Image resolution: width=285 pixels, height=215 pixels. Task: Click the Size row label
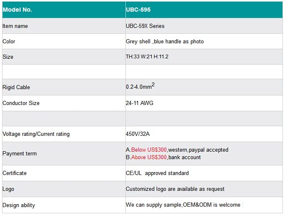8,57
